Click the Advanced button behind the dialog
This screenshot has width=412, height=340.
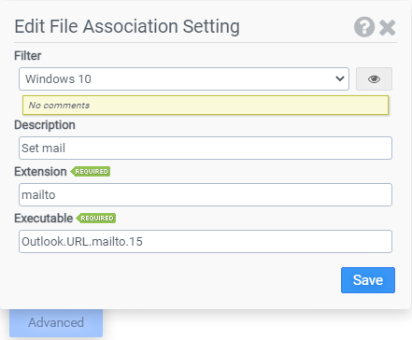56,322
